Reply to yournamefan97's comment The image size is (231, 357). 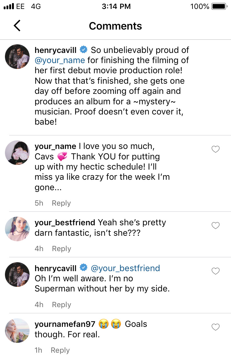click(x=60, y=350)
